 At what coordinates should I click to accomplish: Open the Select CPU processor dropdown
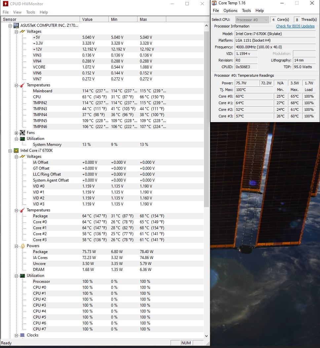(x=252, y=20)
